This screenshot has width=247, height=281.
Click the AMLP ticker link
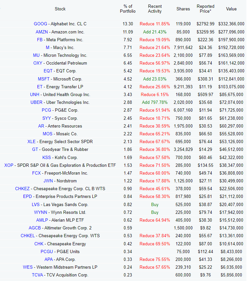point(42,220)
